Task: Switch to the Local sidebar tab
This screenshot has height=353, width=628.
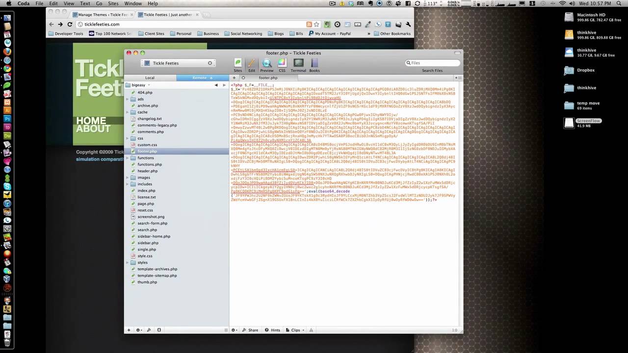Action: point(150,77)
